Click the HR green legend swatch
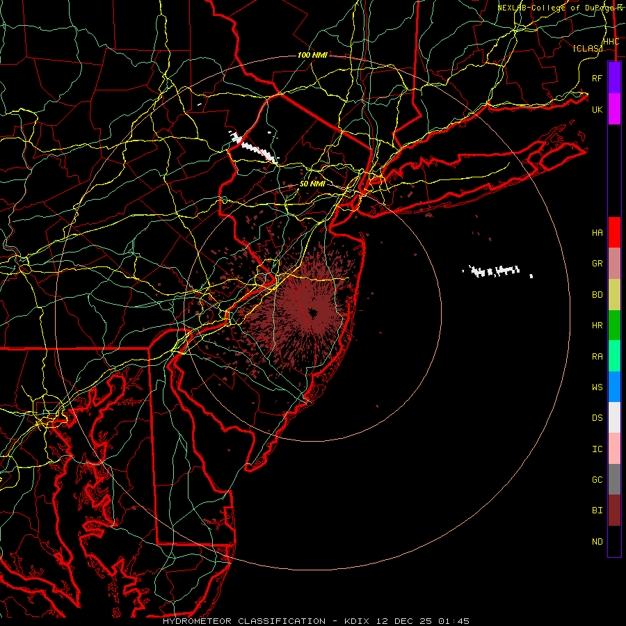 pyautogui.click(x=614, y=326)
